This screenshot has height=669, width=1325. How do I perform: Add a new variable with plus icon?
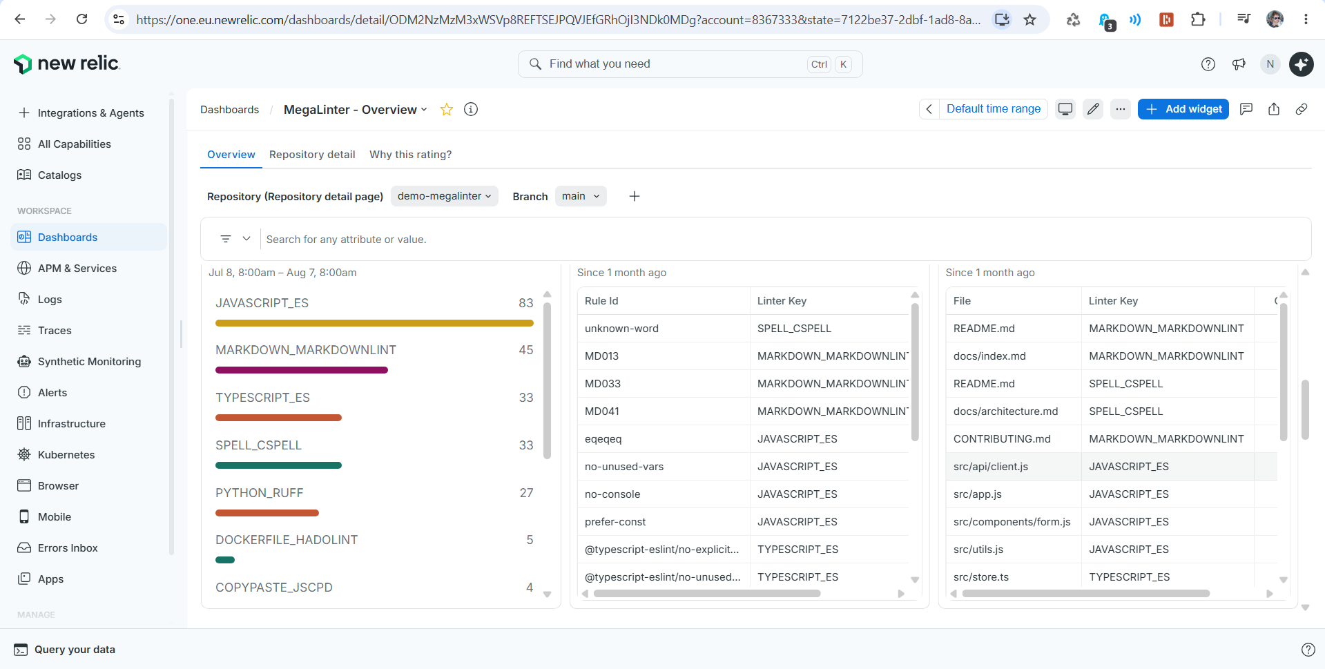pos(635,196)
